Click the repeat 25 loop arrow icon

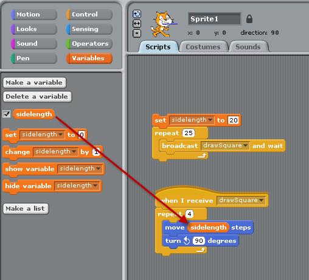[x=202, y=156]
